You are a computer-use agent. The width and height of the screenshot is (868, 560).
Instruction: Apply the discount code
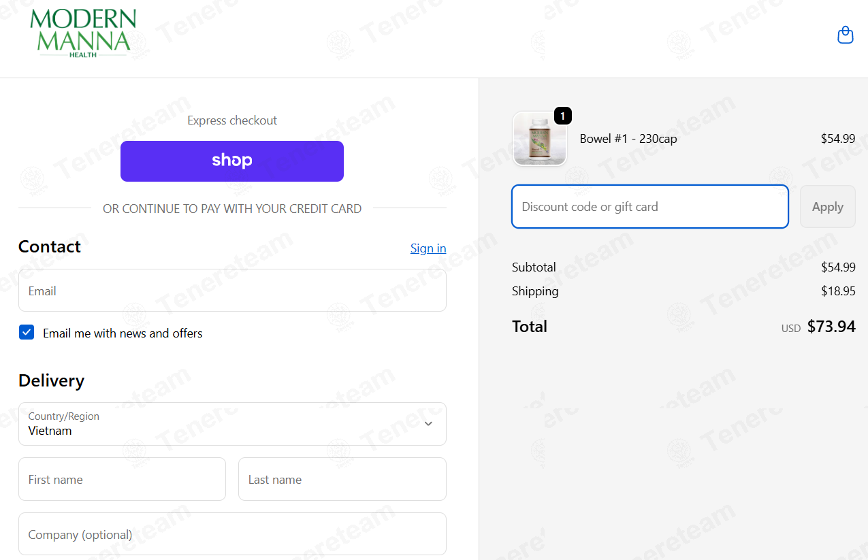coord(828,207)
